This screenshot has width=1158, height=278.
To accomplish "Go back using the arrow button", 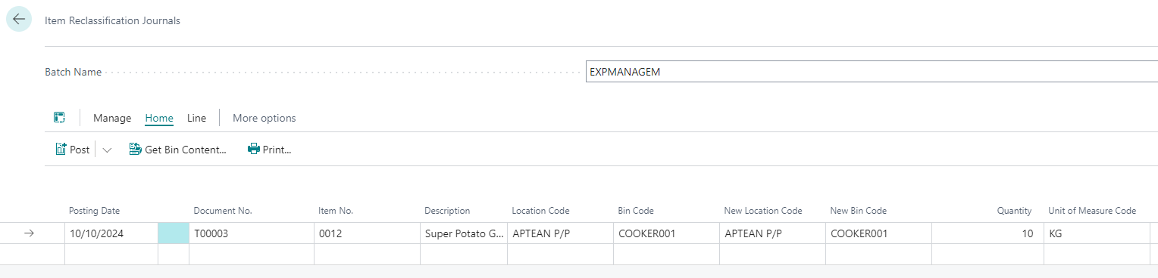I will pos(19,20).
